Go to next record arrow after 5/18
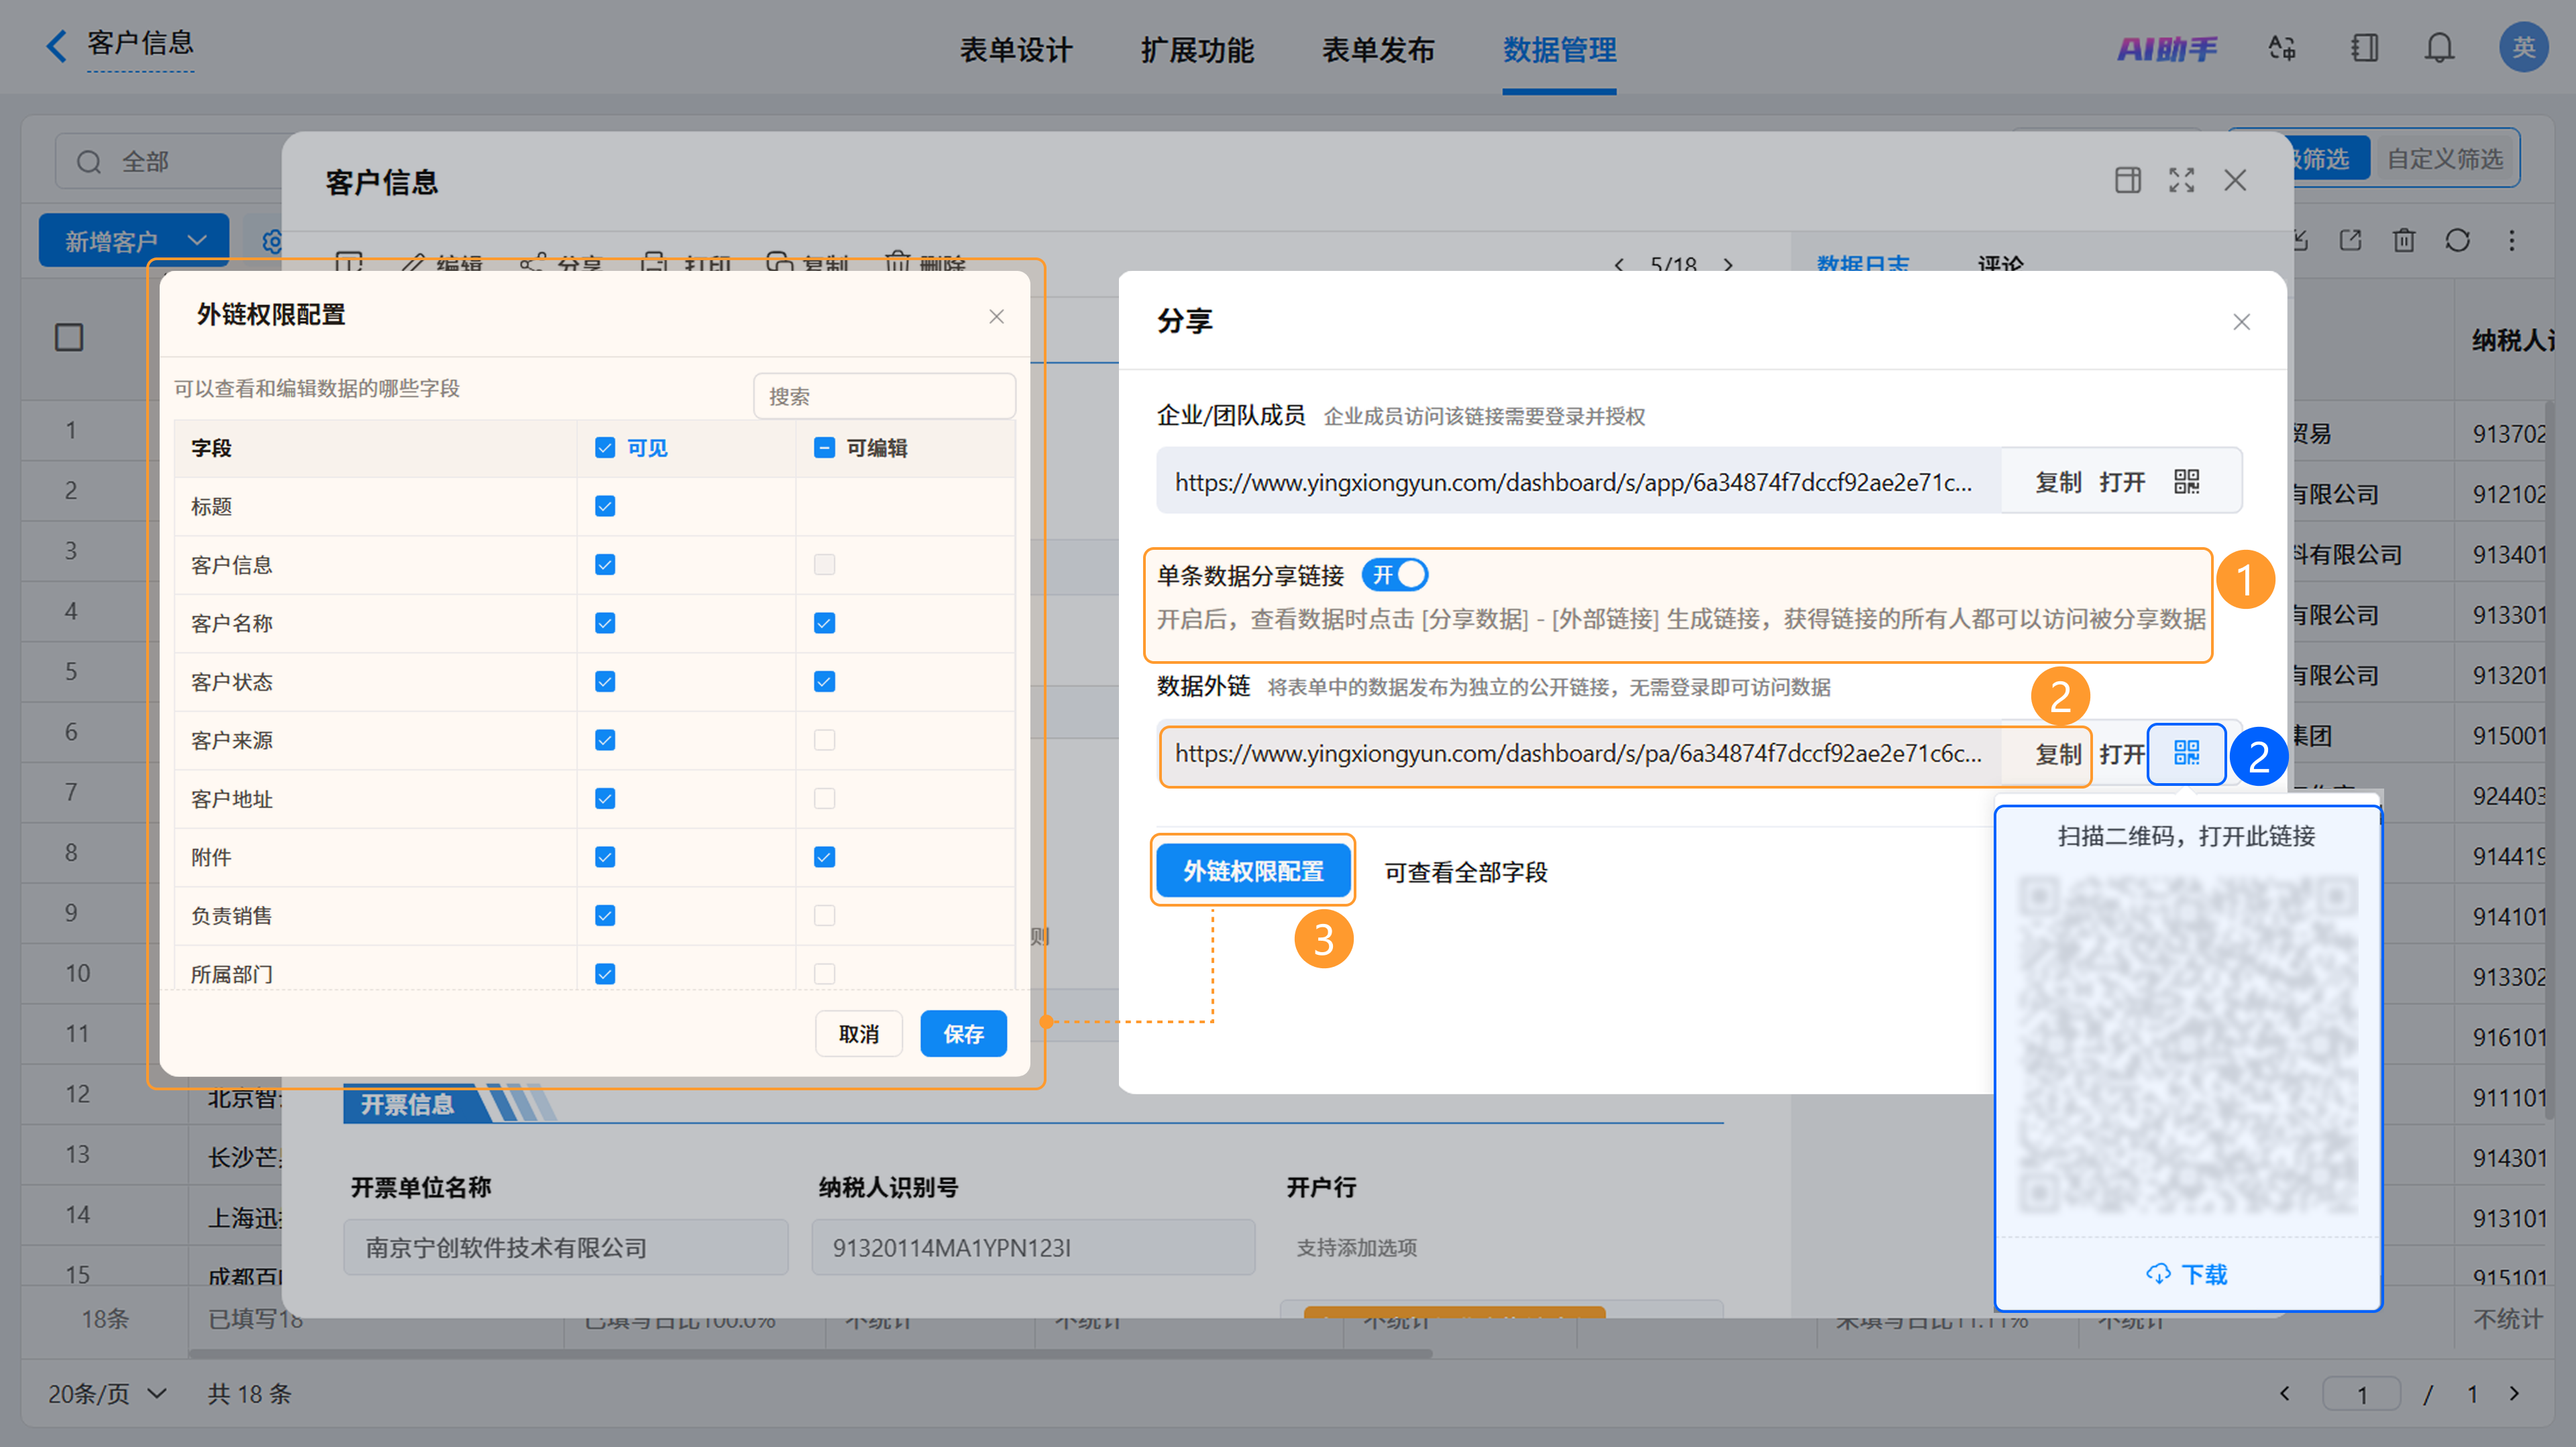2576x1447 pixels. click(1728, 265)
